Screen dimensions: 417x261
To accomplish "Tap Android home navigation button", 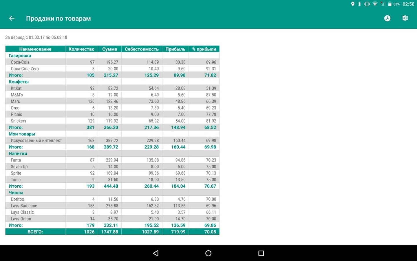I will pyautogui.click(x=208, y=253).
